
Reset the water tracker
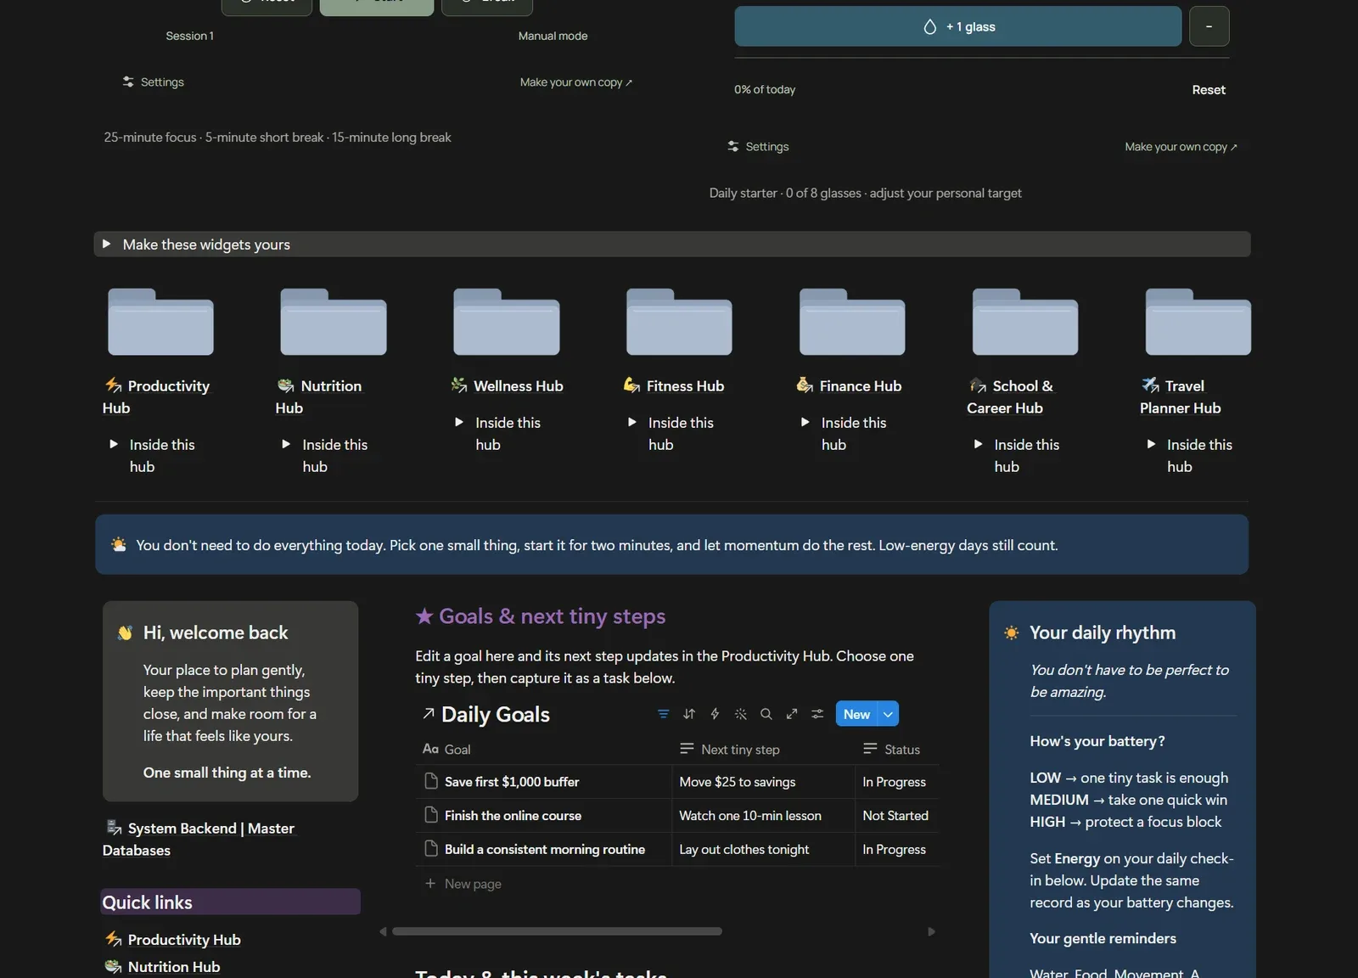click(1209, 90)
